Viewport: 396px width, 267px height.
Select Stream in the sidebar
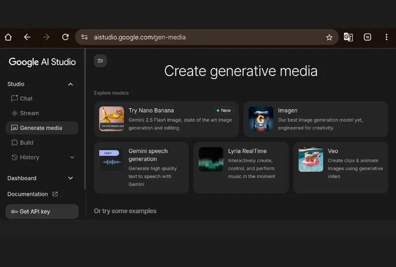pos(29,113)
